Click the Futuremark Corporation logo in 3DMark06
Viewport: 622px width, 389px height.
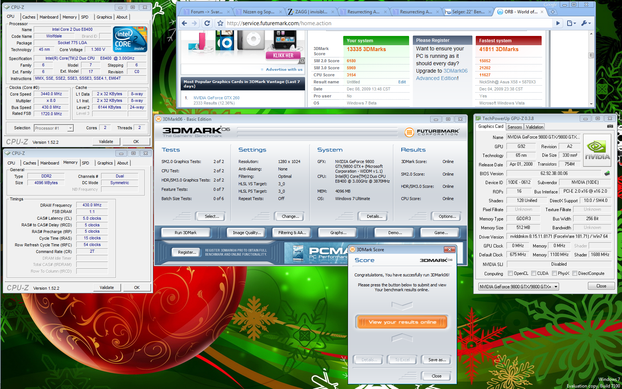pyautogui.click(x=432, y=132)
